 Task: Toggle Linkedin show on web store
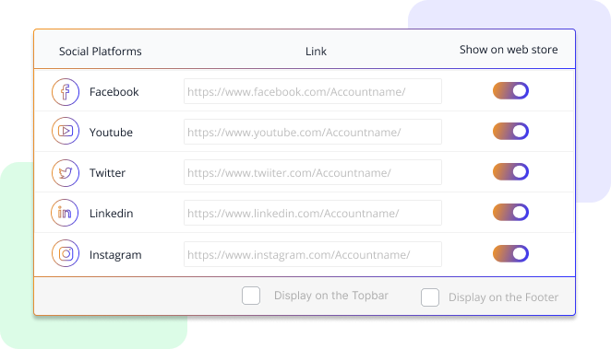[510, 212]
